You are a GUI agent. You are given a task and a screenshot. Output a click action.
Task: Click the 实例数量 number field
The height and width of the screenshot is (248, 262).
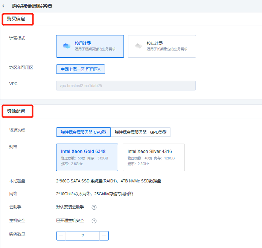pos(82,236)
